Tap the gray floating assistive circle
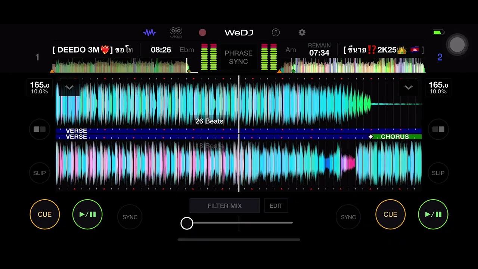478x269 pixels. click(457, 45)
